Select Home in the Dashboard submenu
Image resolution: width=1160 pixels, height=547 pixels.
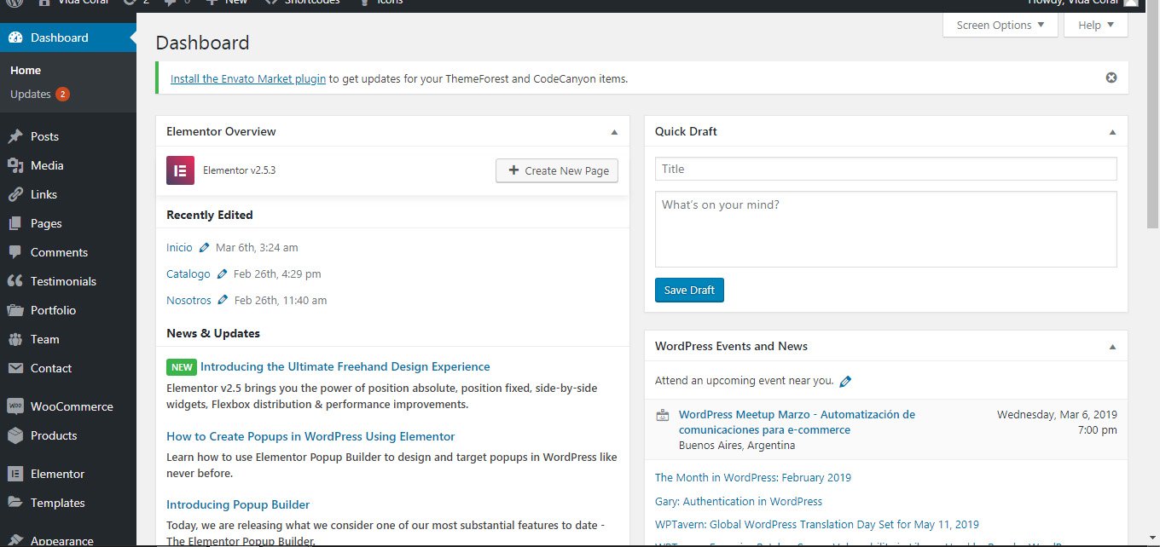tap(26, 71)
